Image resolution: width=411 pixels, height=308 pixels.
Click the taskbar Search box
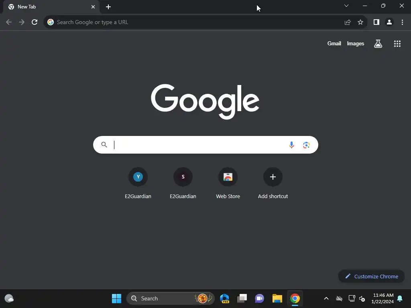tap(170, 298)
